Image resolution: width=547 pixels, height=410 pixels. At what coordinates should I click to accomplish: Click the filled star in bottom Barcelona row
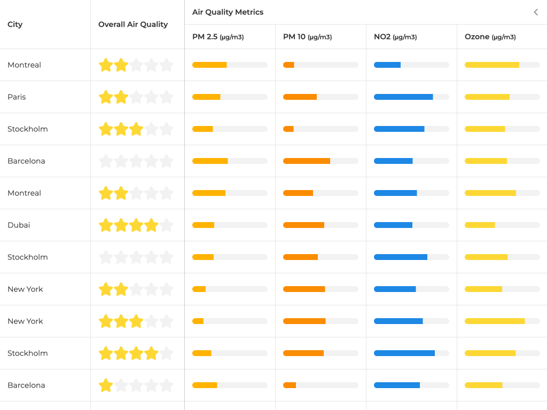tap(106, 385)
